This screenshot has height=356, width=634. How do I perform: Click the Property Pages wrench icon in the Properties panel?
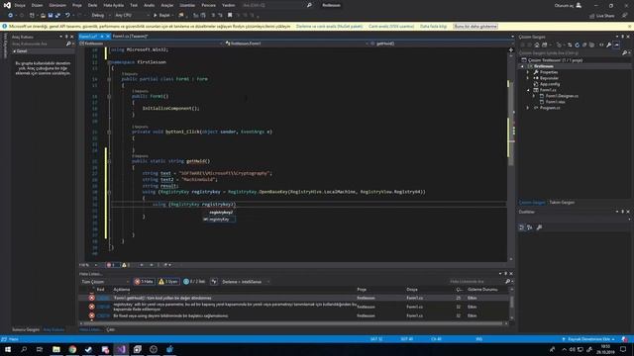point(539,227)
